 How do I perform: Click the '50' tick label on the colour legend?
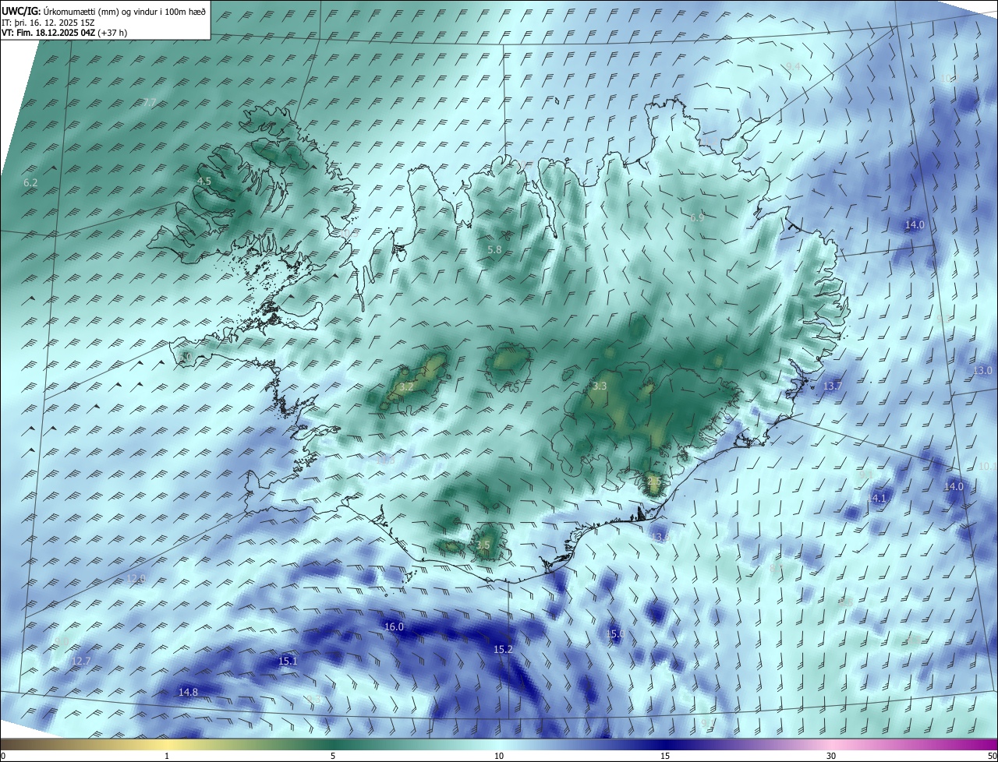tap(992, 756)
